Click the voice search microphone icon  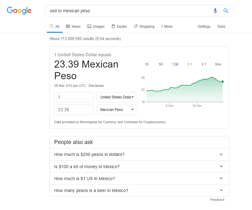pos(215,11)
